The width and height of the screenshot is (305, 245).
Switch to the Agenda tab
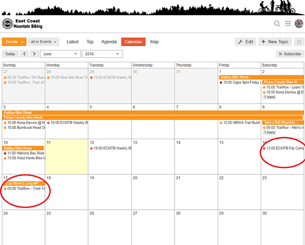[x=109, y=42]
